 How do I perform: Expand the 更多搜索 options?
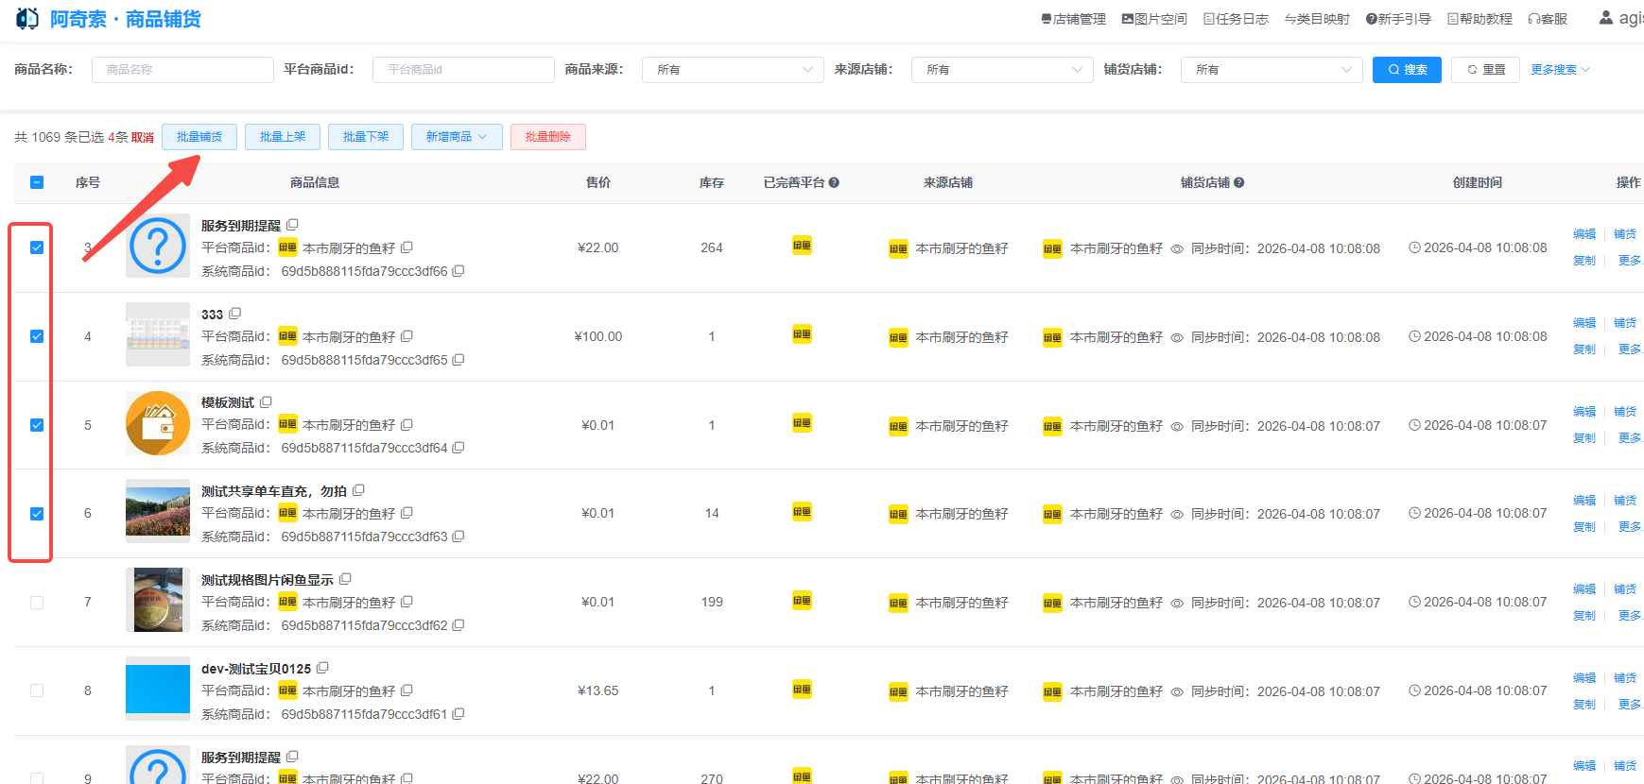click(x=1561, y=70)
